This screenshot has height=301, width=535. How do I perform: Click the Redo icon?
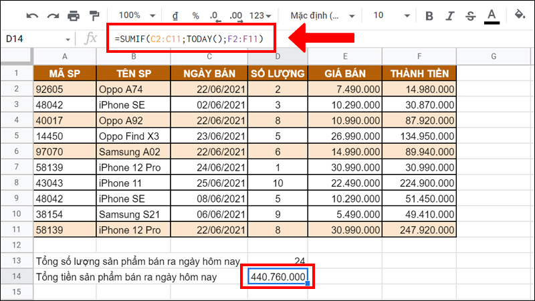coord(53,15)
